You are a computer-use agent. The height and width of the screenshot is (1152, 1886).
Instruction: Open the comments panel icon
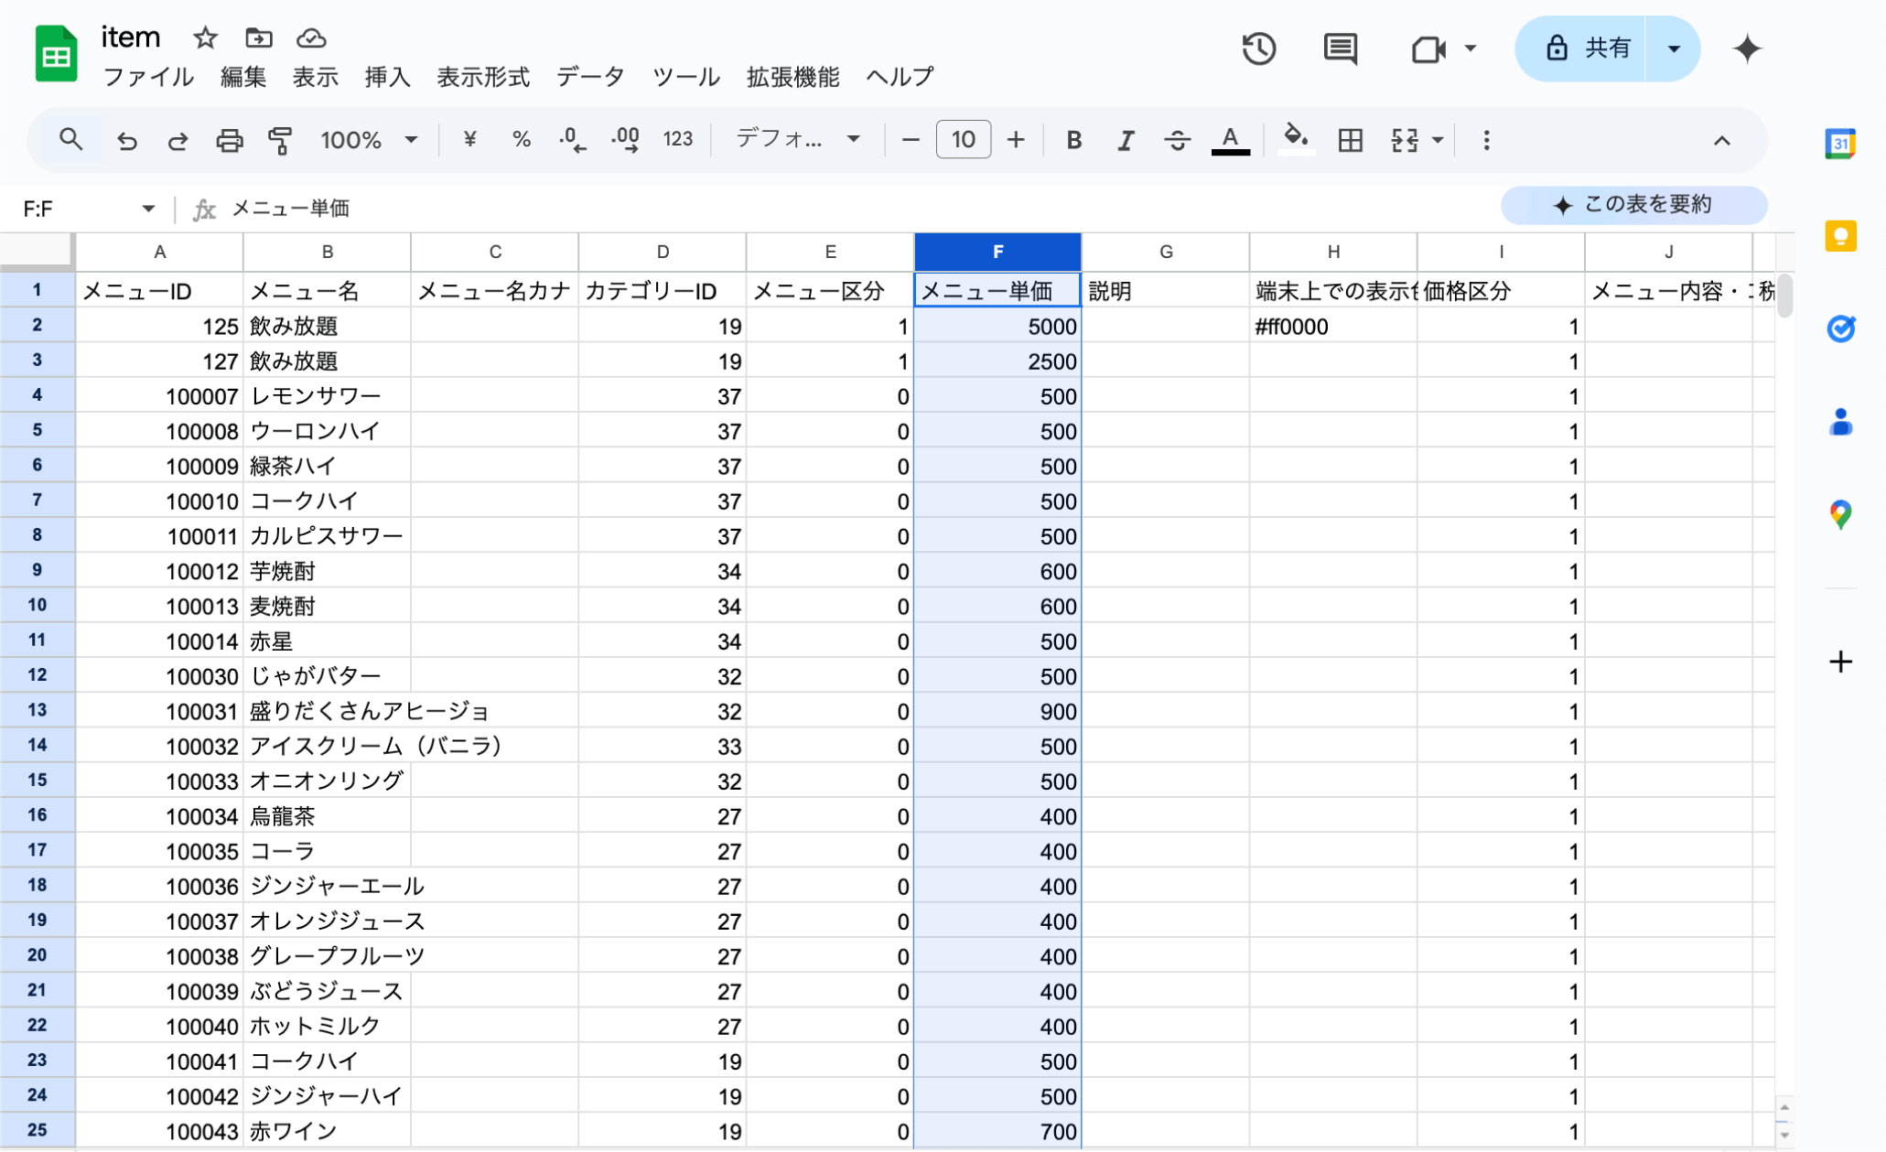(1341, 48)
